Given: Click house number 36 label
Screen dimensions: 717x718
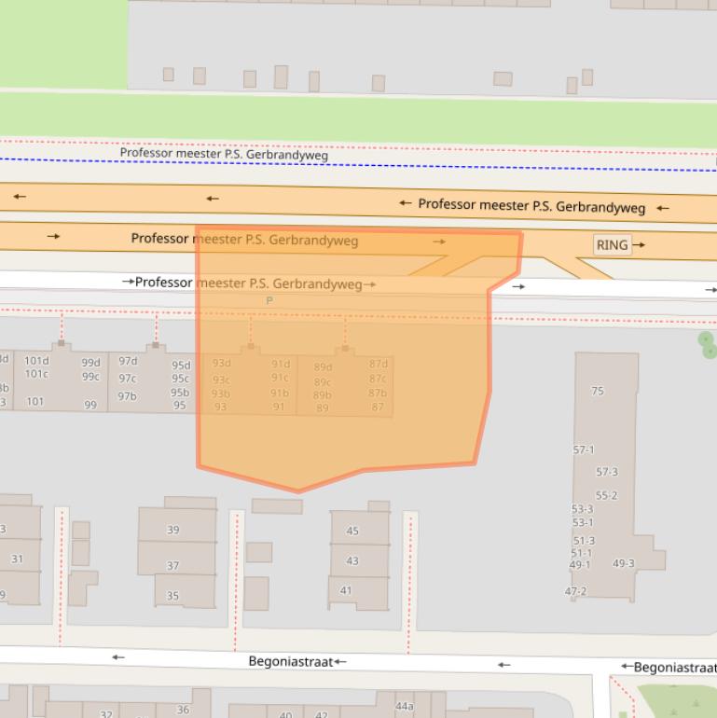Looking at the screenshot, I should [x=183, y=711].
